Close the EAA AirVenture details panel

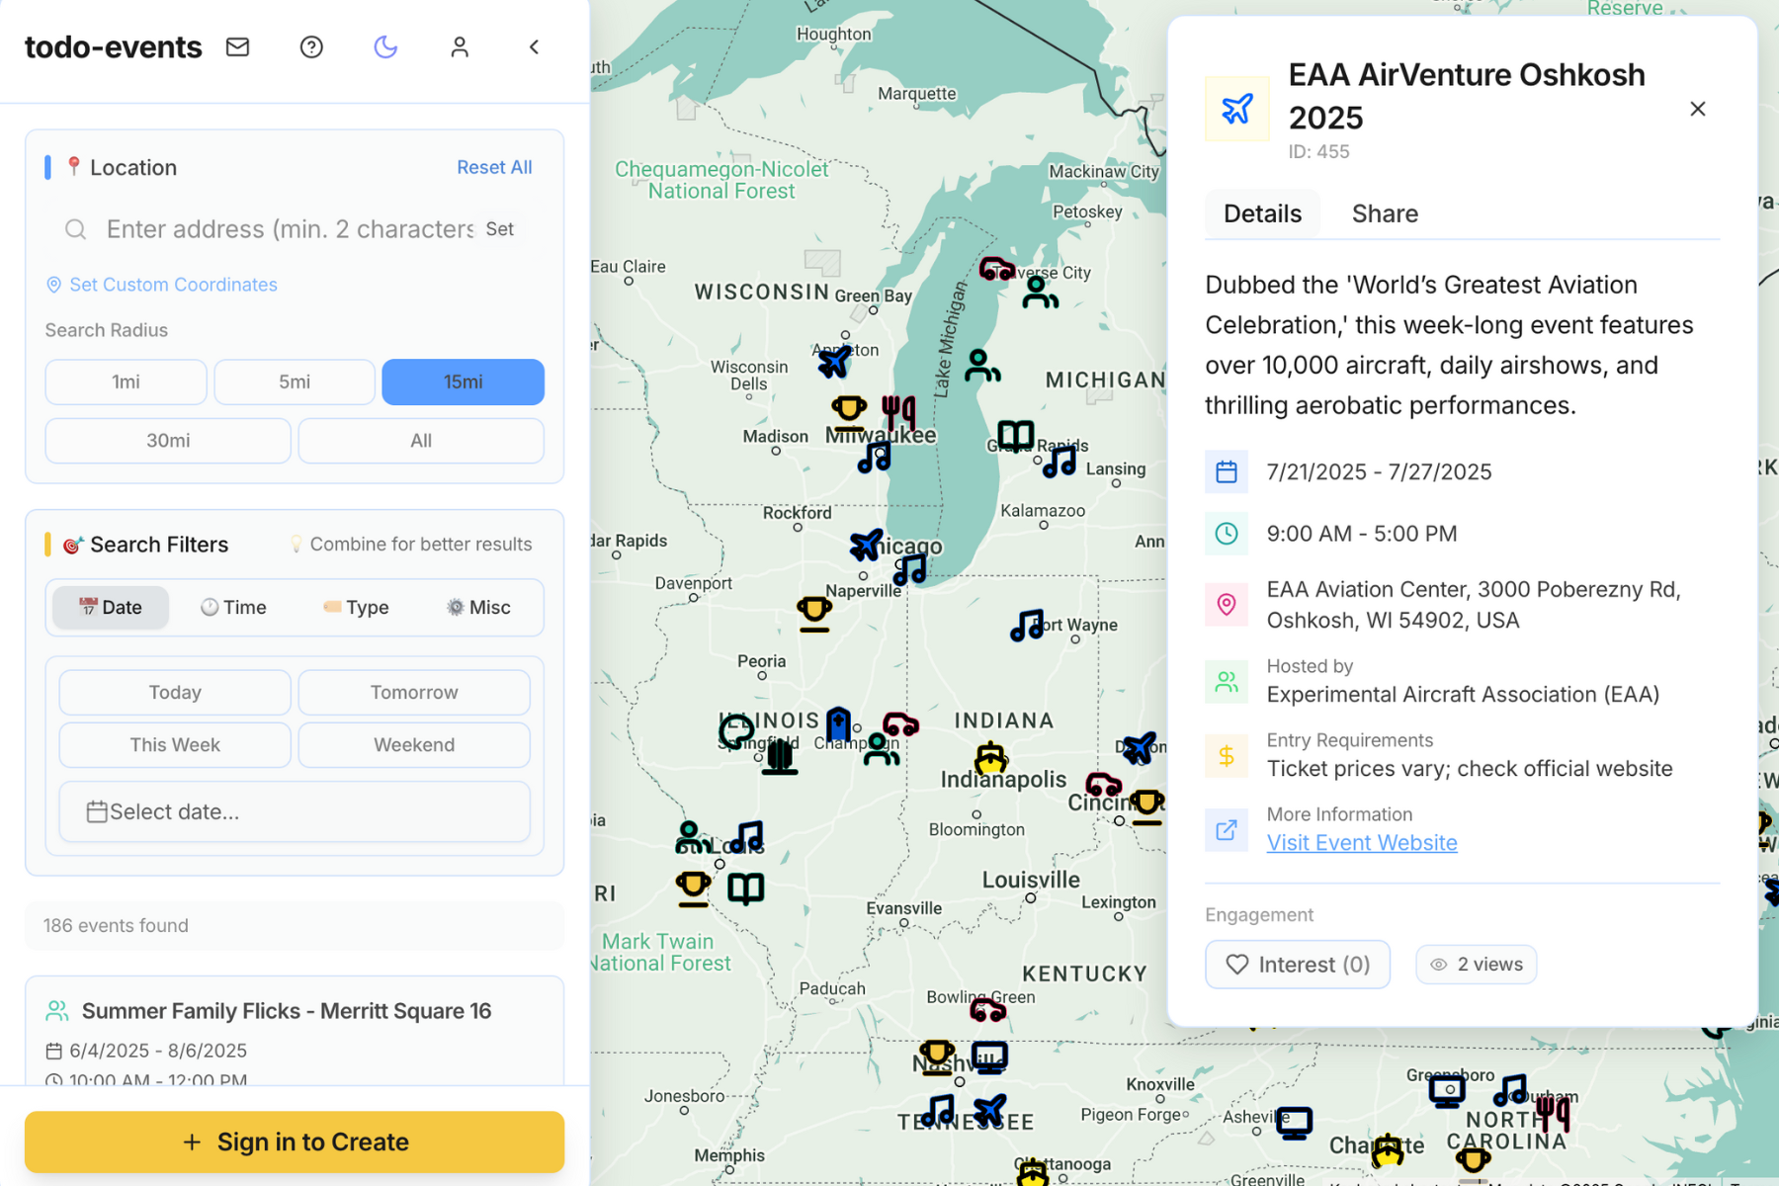(x=1697, y=109)
